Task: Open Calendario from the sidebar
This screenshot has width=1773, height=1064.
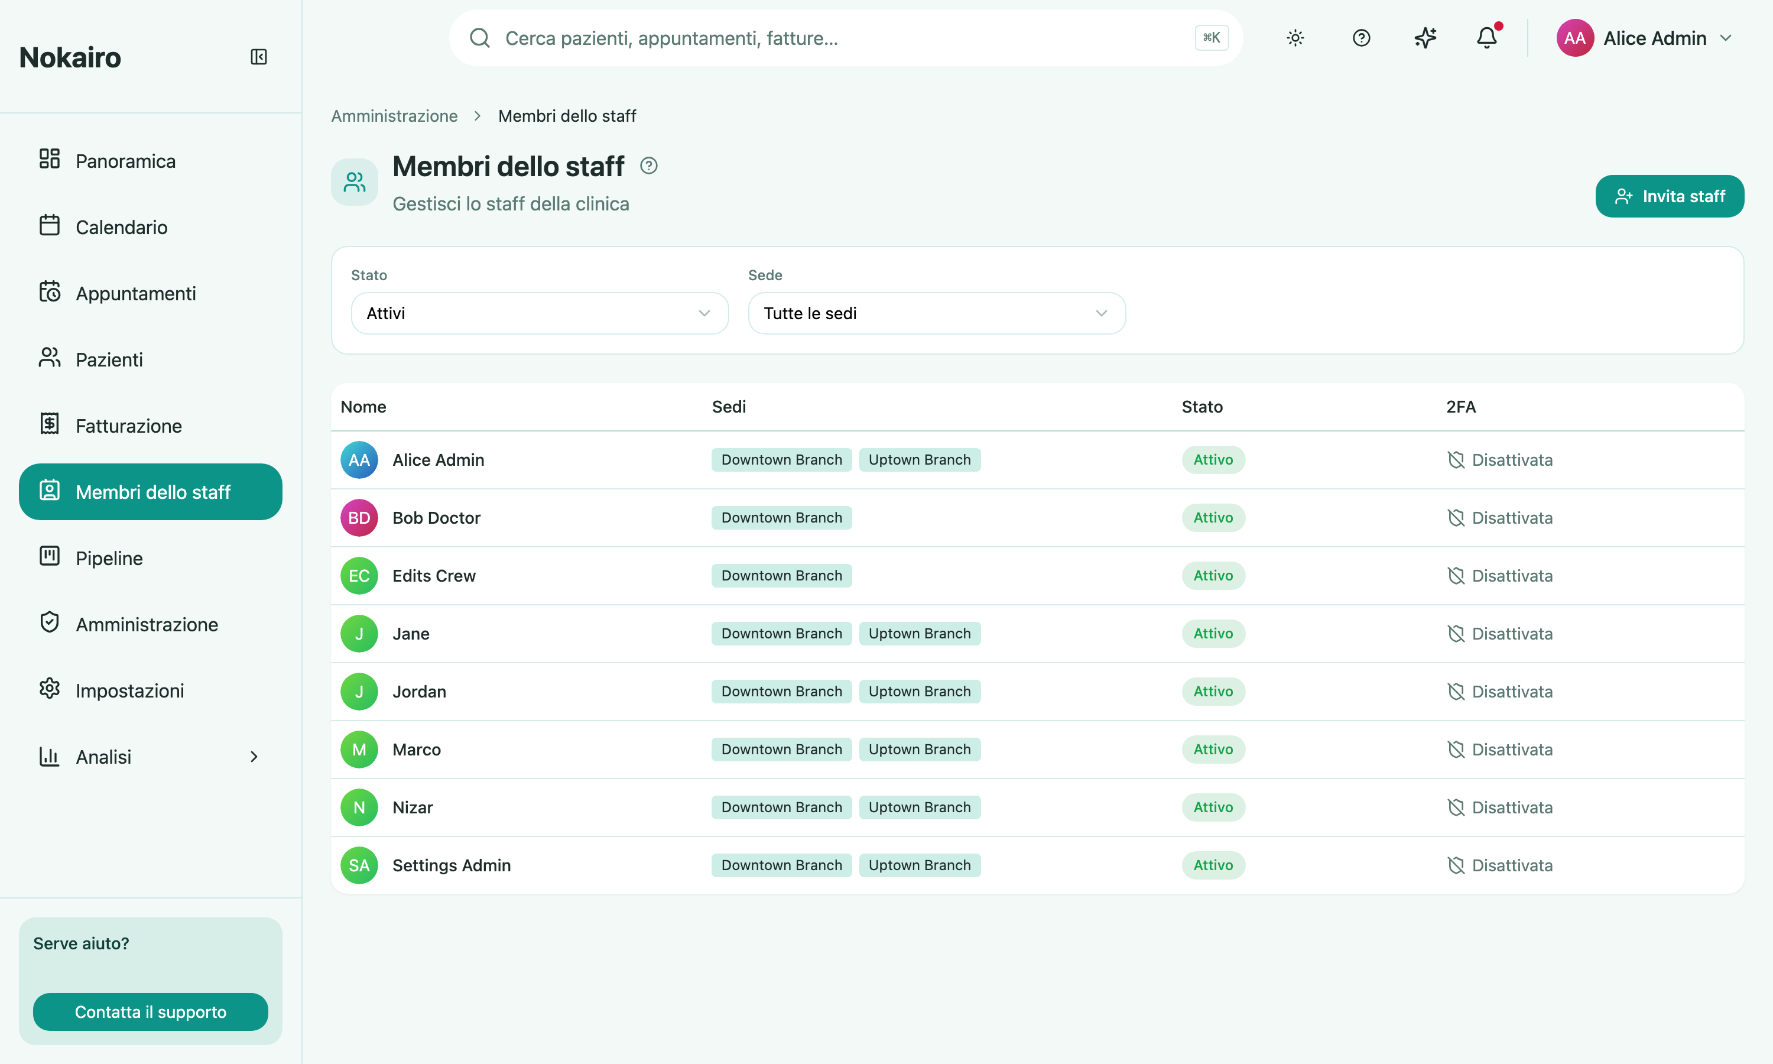Action: click(x=151, y=228)
